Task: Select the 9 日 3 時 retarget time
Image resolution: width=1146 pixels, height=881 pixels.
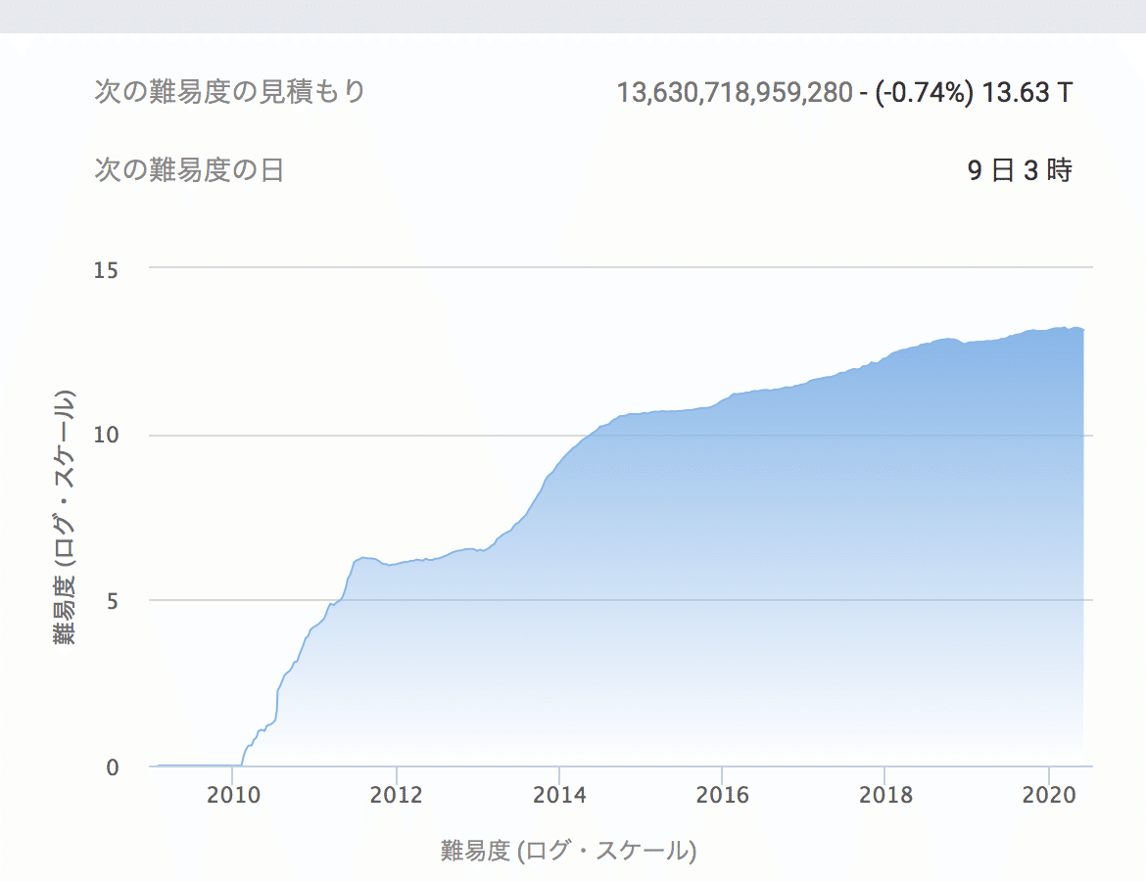Action: pyautogui.click(x=1019, y=168)
